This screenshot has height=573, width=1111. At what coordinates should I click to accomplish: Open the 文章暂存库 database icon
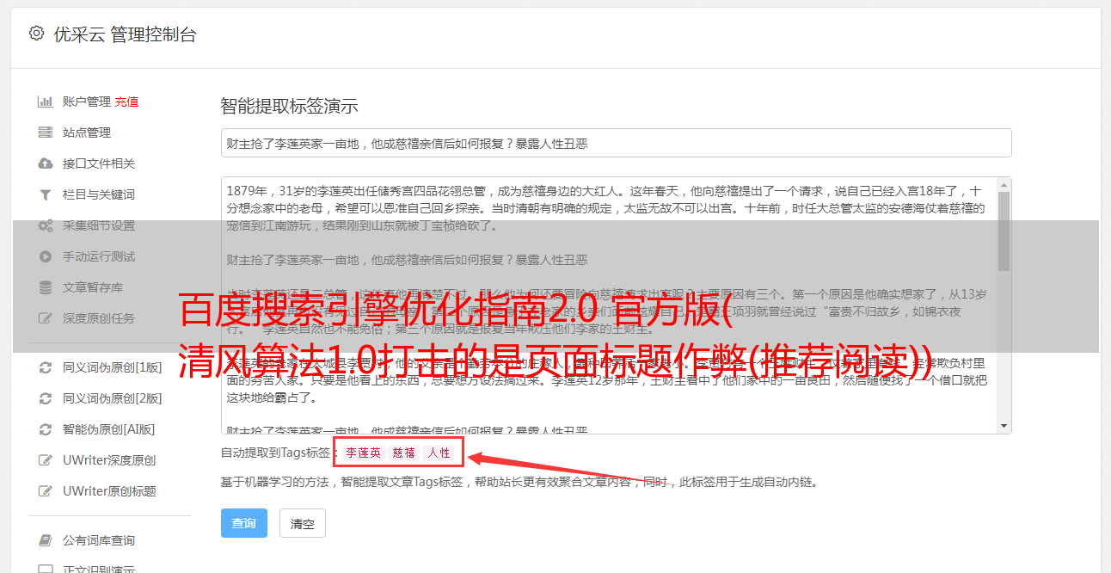coord(46,287)
